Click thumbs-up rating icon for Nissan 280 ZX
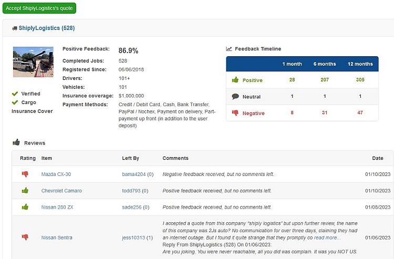 (x=25, y=207)
